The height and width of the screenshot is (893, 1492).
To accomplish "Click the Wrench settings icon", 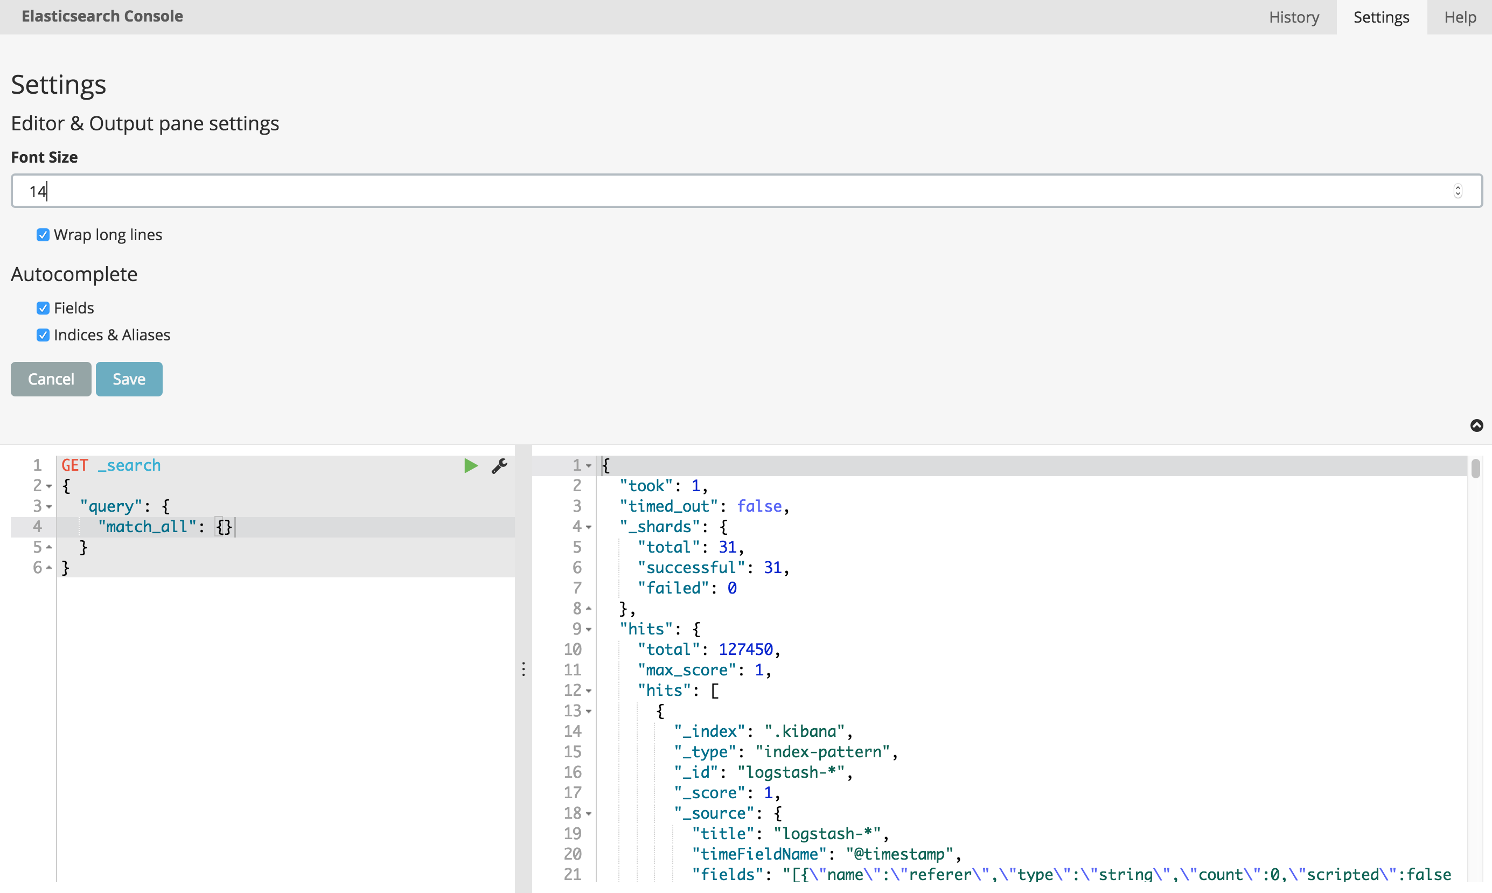I will pyautogui.click(x=499, y=466).
